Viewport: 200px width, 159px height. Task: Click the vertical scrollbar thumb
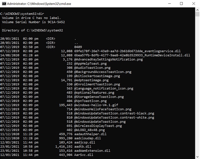click(x=197, y=14)
